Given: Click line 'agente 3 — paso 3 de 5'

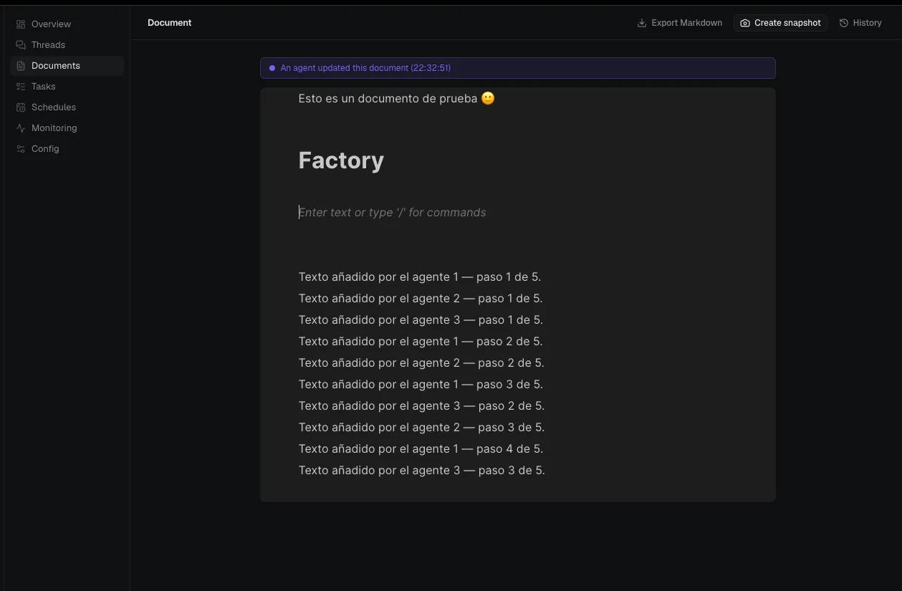Looking at the screenshot, I should coord(422,471).
